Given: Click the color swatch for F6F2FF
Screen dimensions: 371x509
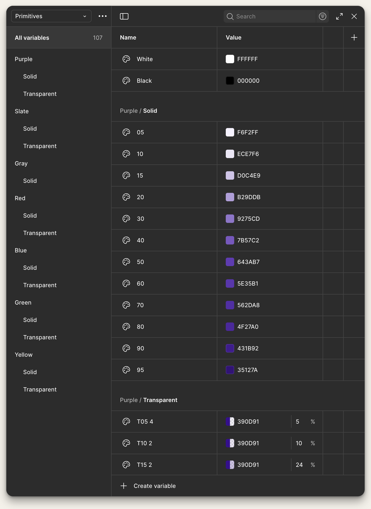Looking at the screenshot, I should [230, 132].
